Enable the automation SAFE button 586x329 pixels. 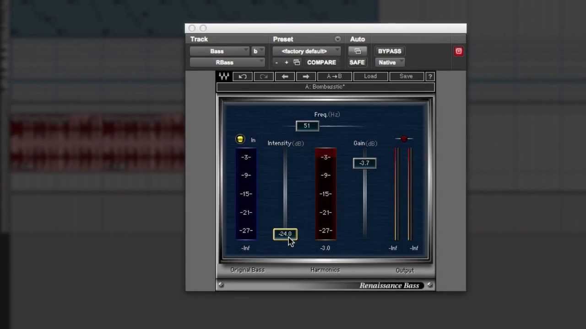357,63
